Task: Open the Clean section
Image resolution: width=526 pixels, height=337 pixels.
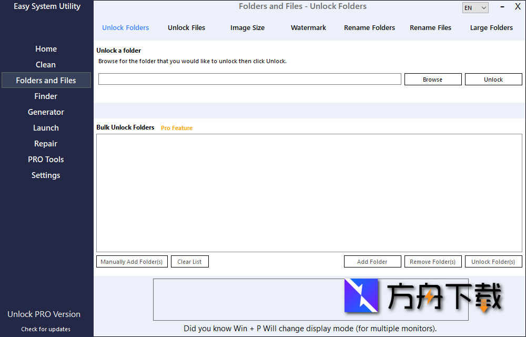Action: click(x=45, y=64)
